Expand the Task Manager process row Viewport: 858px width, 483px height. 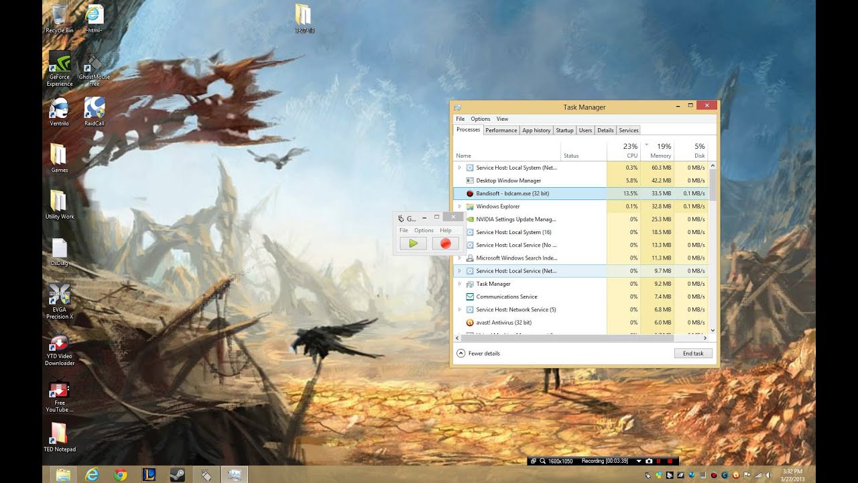tap(459, 284)
